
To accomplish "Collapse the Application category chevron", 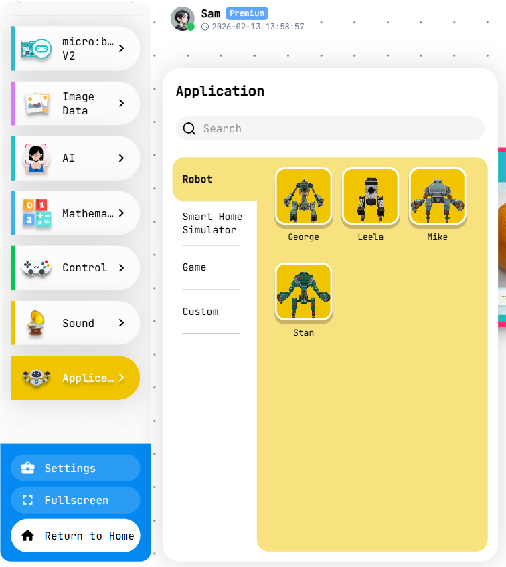I will coord(121,378).
